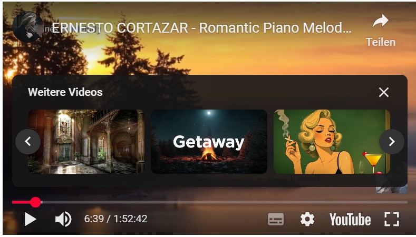Toggle fullscreen mode
This screenshot has width=416, height=237.
[392, 219]
